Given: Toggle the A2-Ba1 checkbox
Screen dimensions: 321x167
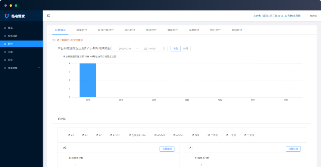Looking at the screenshot, I should click(x=174, y=135).
